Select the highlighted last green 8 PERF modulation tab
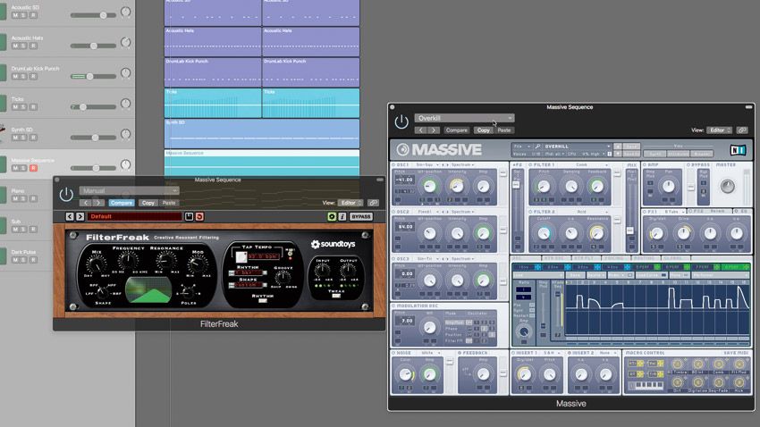 coord(734,267)
